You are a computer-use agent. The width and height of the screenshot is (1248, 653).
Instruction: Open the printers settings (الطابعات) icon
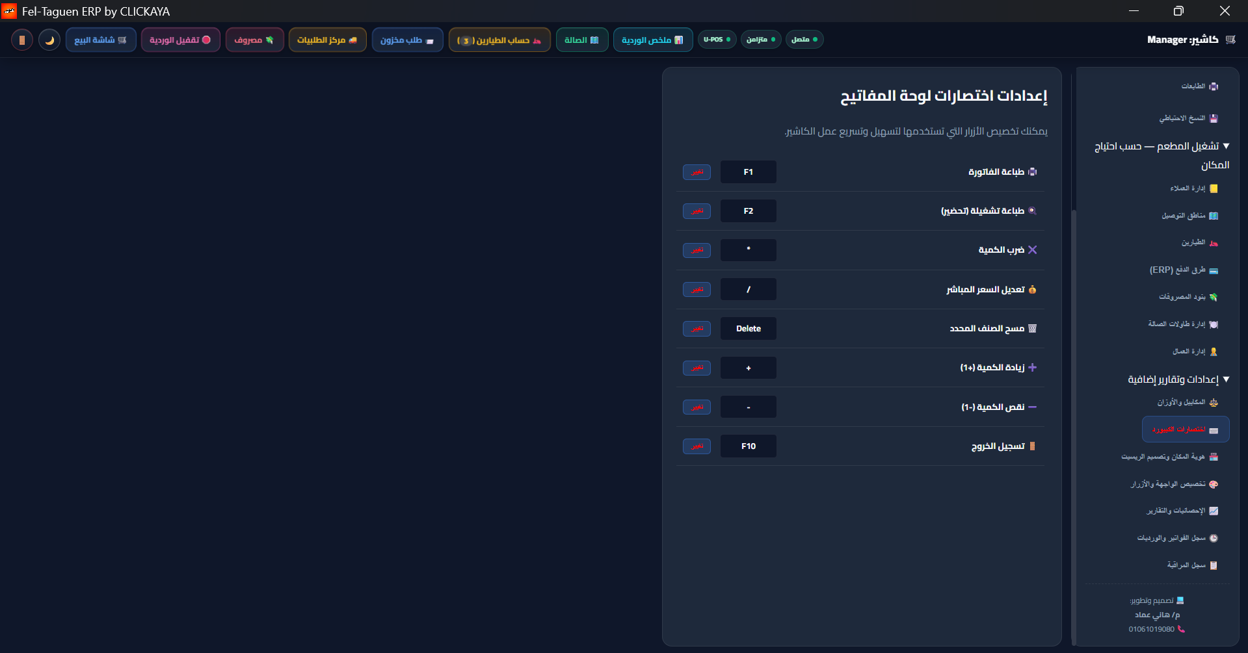coord(1214,86)
